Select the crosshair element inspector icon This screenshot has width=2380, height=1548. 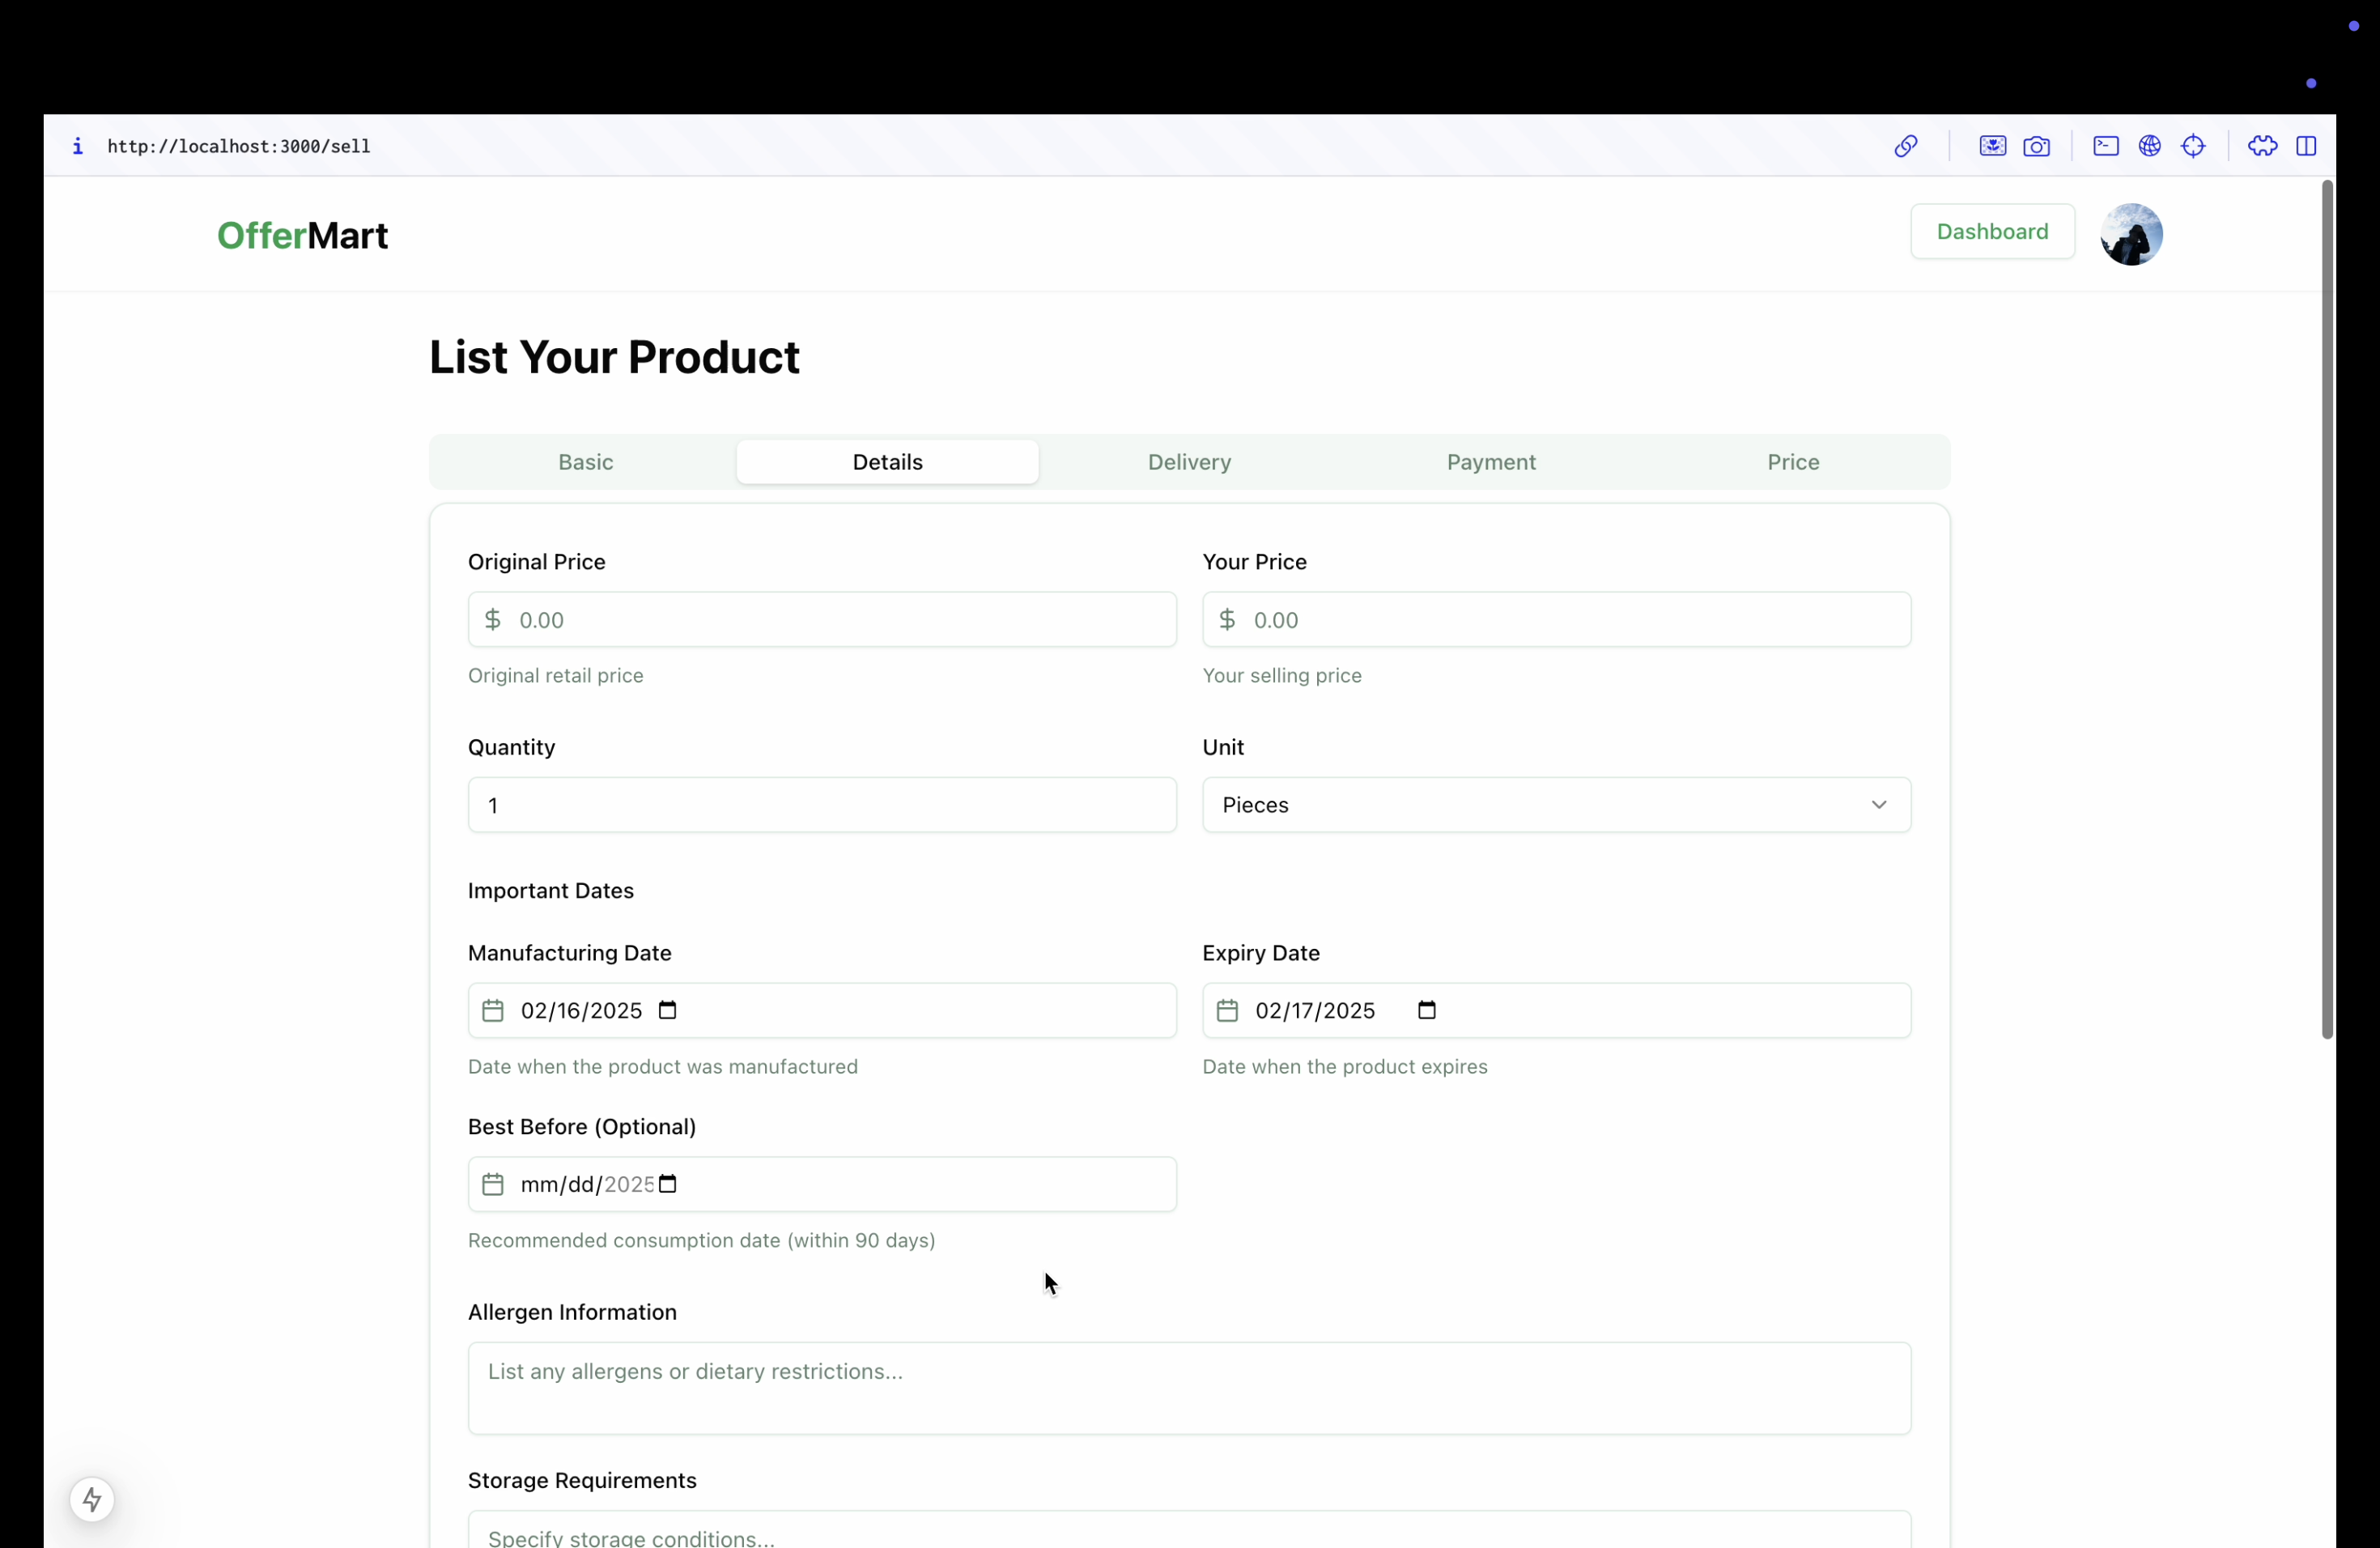point(2193,146)
